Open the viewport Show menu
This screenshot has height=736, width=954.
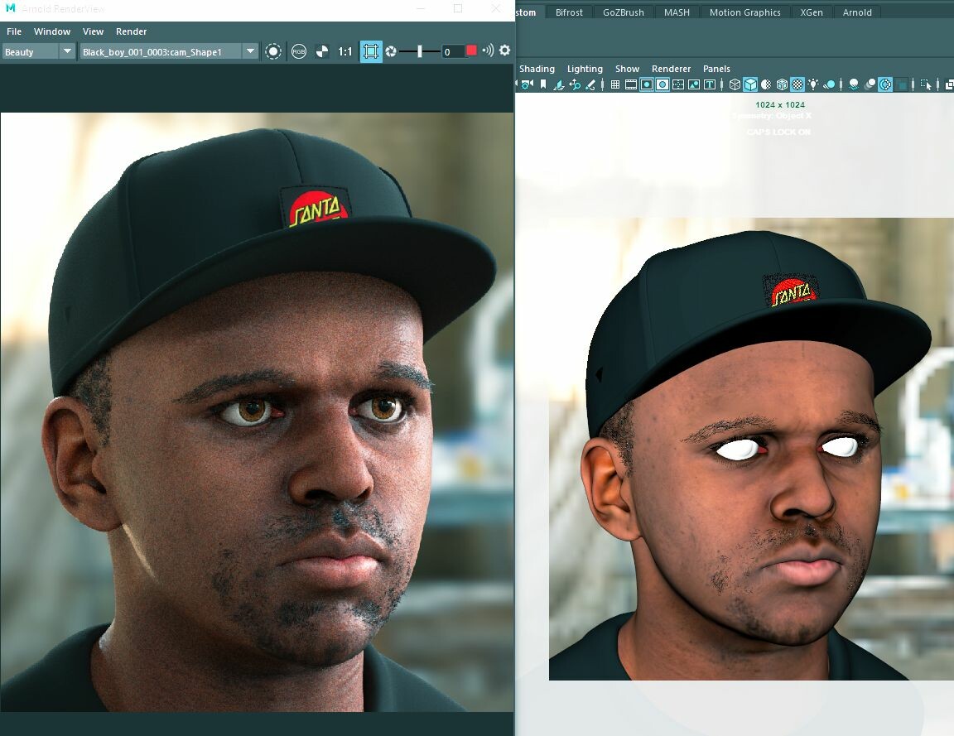627,69
